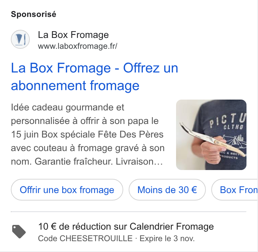Select the 'Moins de 30 €' chip
258x252 pixels.
(x=167, y=190)
